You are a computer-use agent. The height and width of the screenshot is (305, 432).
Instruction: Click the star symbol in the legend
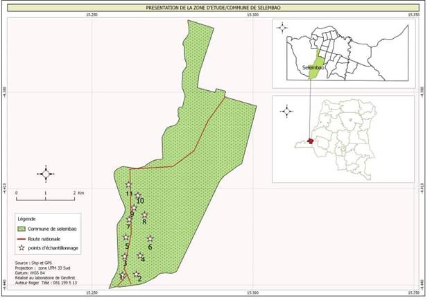[21, 247]
